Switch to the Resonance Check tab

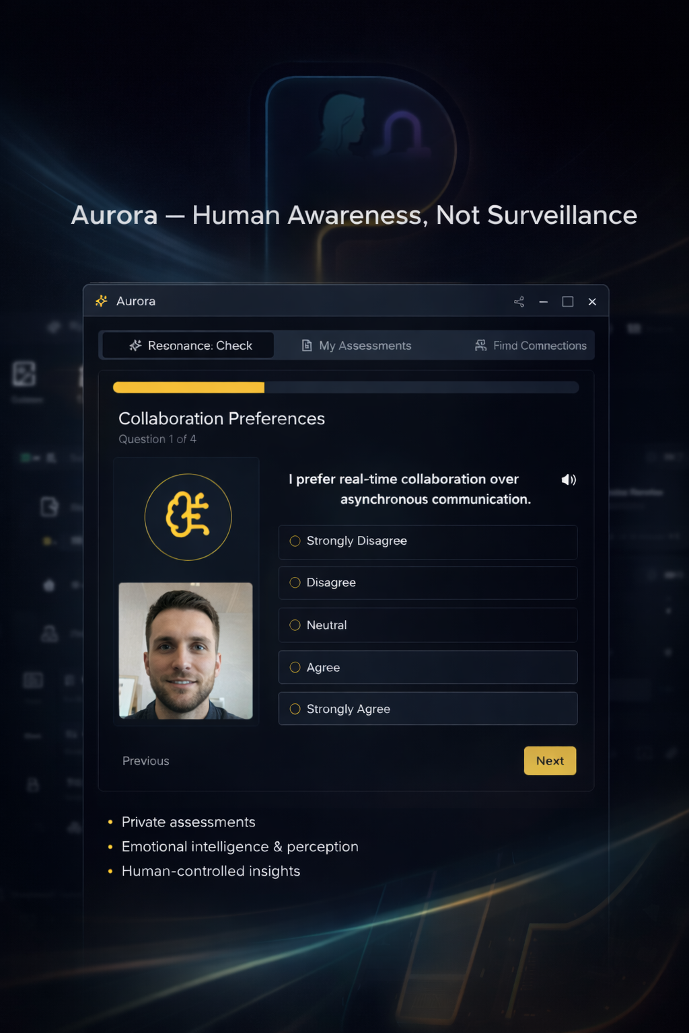188,345
